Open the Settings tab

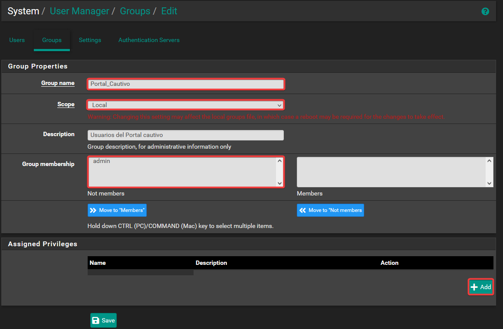coord(90,40)
